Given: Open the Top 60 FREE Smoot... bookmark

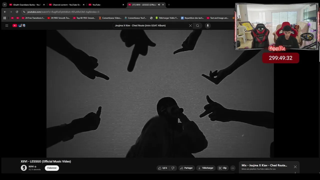Looking at the screenshot, I should (x=84, y=18).
